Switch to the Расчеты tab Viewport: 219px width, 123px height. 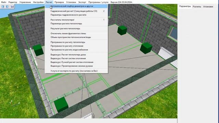pos(197,6)
